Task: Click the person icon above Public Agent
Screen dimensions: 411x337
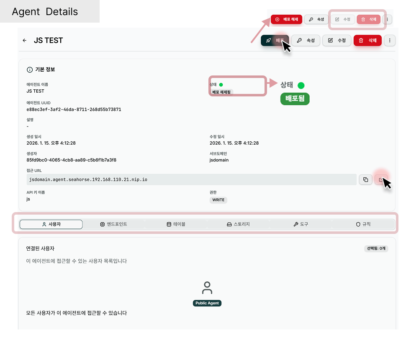Action: (x=207, y=288)
